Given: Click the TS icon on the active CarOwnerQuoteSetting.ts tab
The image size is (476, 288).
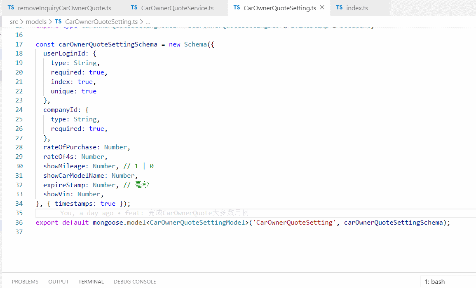Looking at the screenshot, I should point(237,7).
